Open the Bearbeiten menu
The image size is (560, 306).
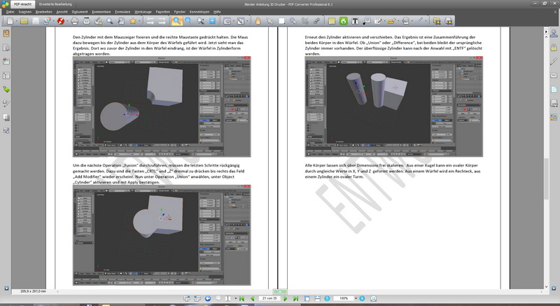[44, 12]
